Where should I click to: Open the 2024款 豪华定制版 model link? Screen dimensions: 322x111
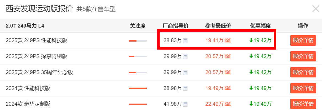tap(28, 104)
